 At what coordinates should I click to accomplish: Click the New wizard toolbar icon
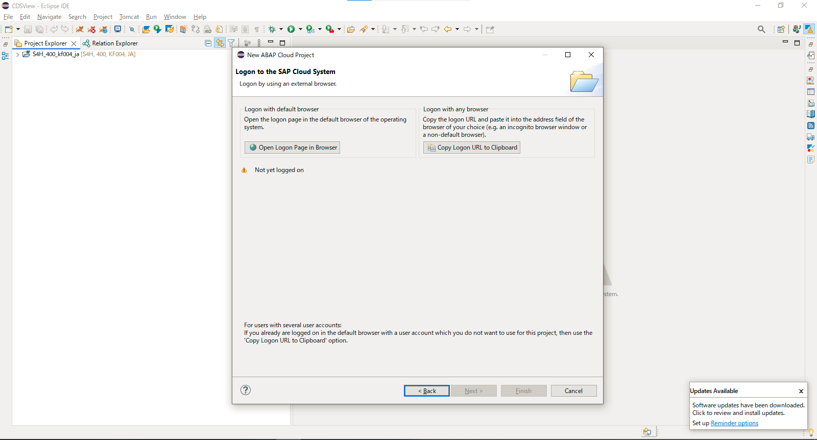9,29
